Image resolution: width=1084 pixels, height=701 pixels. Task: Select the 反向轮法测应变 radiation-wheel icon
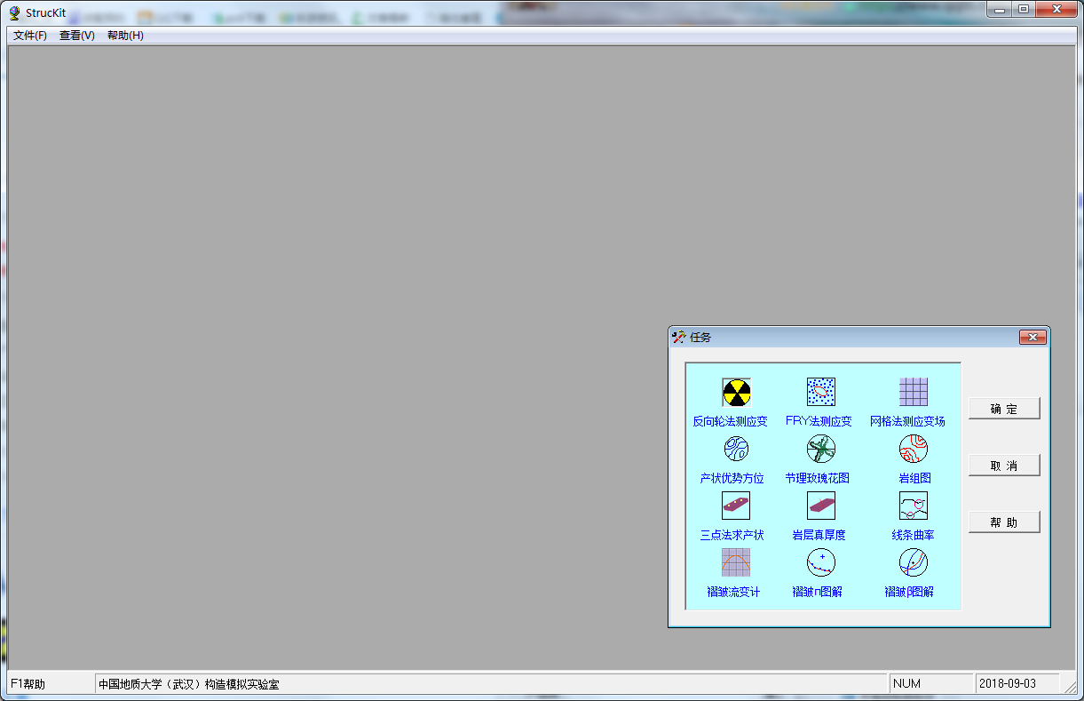(736, 392)
